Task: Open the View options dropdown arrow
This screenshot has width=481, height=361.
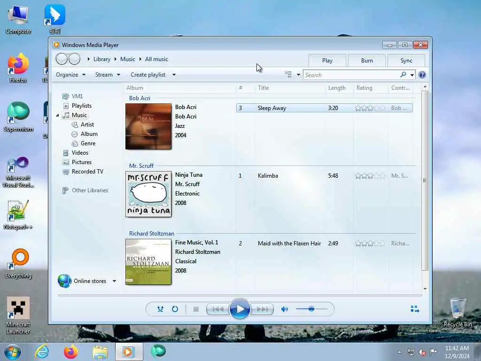Action: click(x=298, y=75)
